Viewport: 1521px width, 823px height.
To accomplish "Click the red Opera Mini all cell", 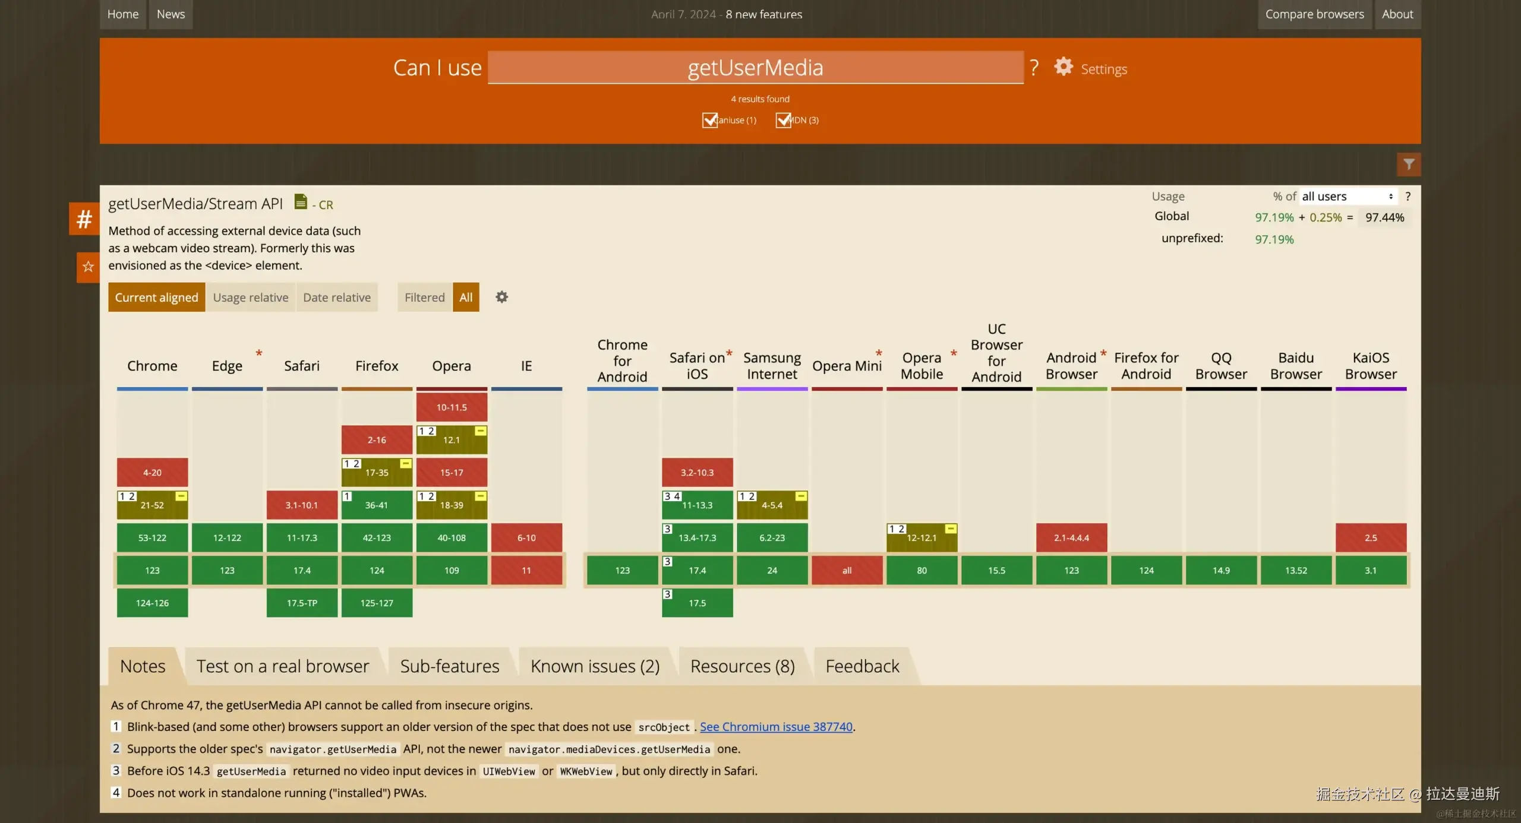I will pyautogui.click(x=847, y=570).
